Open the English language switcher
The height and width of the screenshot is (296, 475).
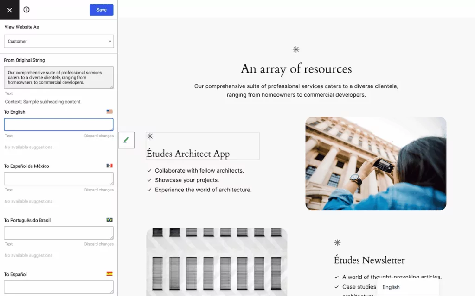point(408,287)
